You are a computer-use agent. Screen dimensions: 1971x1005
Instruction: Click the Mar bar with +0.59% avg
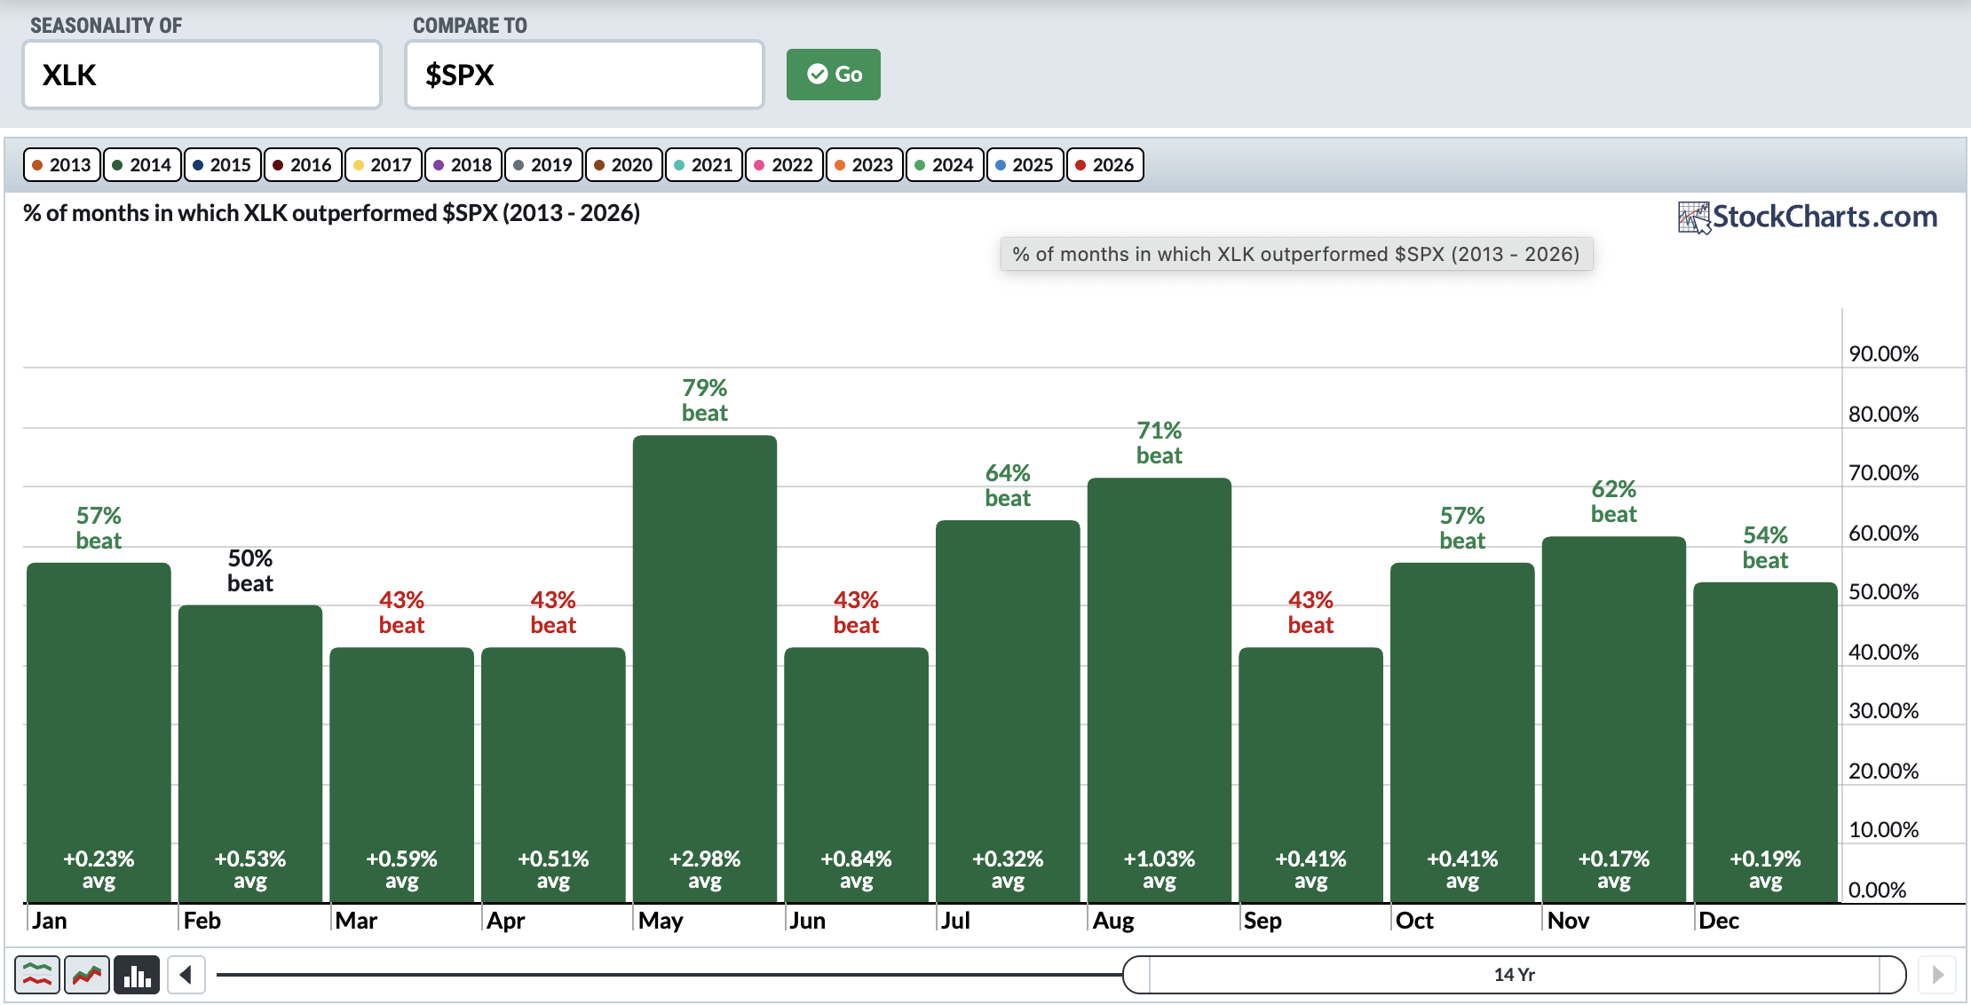point(401,775)
